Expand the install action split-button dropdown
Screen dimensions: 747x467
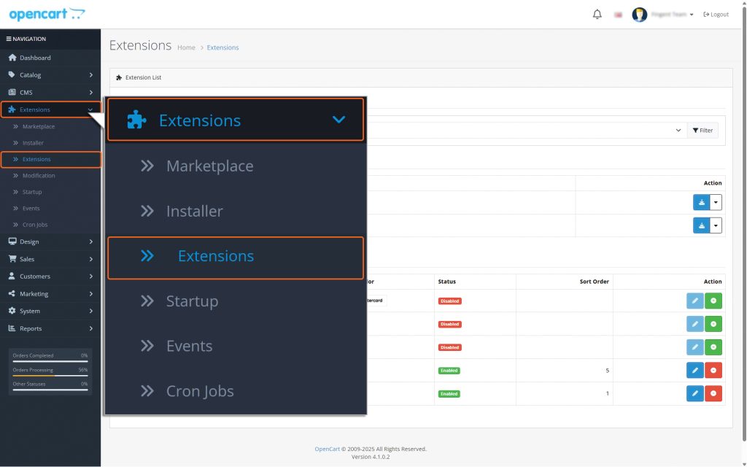point(715,201)
